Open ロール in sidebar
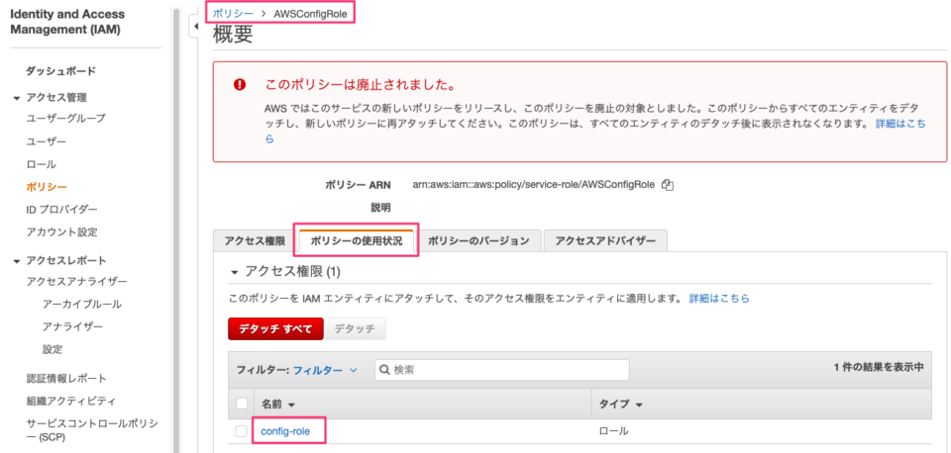This screenshot has width=951, height=453. click(x=41, y=164)
